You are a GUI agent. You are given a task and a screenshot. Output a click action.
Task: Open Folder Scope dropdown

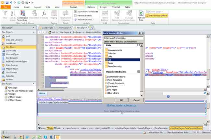pyautogui.click(x=155, y=12)
